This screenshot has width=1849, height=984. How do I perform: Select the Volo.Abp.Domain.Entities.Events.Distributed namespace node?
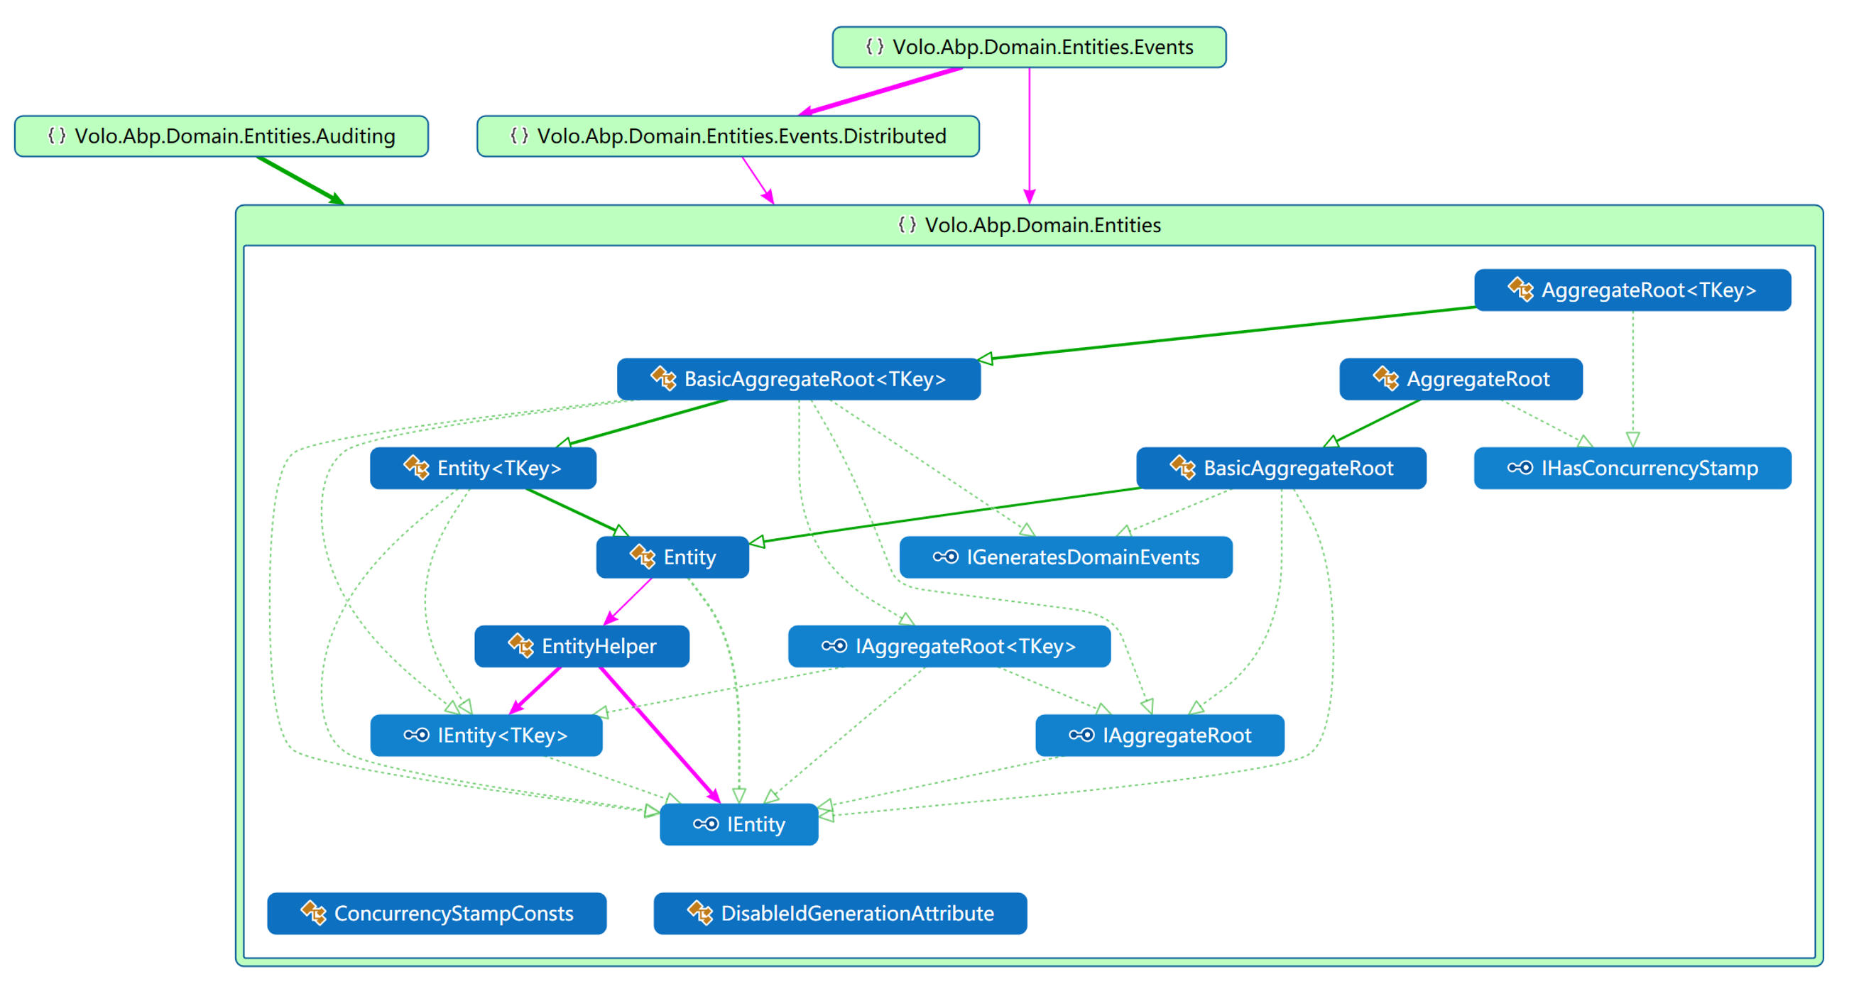point(741,136)
